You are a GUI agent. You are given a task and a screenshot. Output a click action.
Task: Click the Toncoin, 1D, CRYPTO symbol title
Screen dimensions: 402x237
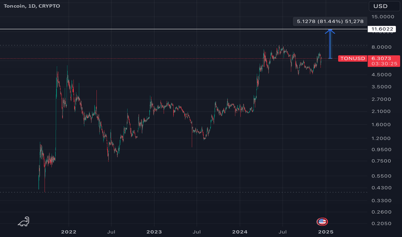[x=32, y=6]
